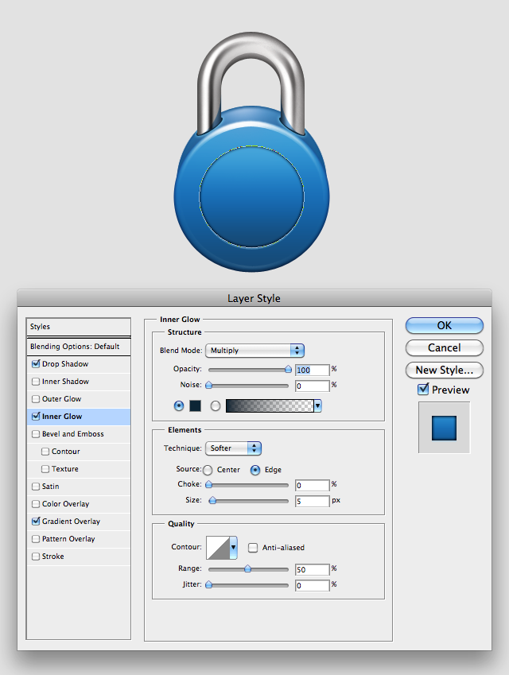
Task: Open the glow gradient picker arrow
Action: coord(318,405)
